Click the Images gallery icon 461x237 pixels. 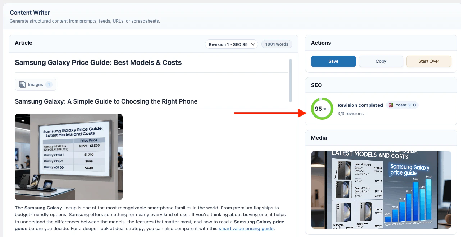[22, 85]
